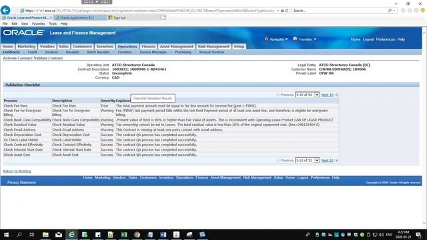Screen dimensions: 427x240
Task: Open the Vendors tab
Action: (x=47, y=47)
